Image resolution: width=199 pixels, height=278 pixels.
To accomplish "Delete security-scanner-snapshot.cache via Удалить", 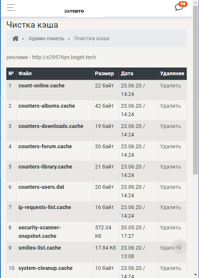I will 171,227.
